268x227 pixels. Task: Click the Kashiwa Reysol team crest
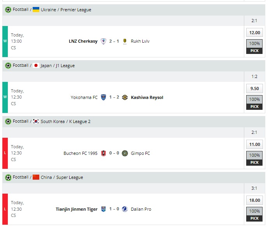124,97
